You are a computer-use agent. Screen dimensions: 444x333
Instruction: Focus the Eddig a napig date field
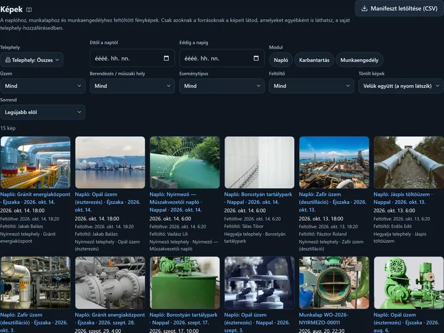coord(222,58)
